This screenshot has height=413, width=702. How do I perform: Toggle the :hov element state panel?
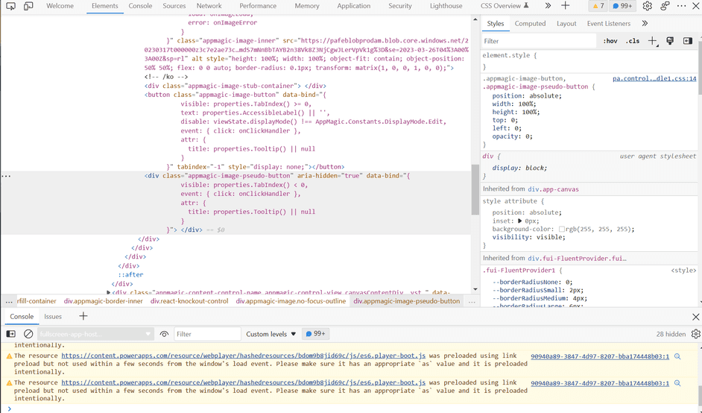(610, 41)
